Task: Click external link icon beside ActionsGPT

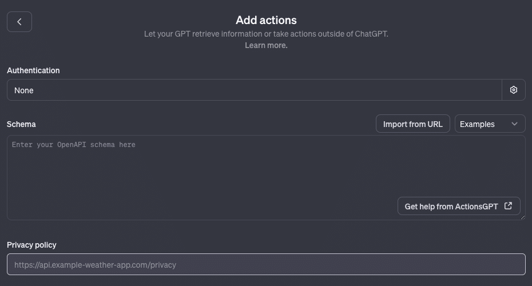Action: [508, 206]
